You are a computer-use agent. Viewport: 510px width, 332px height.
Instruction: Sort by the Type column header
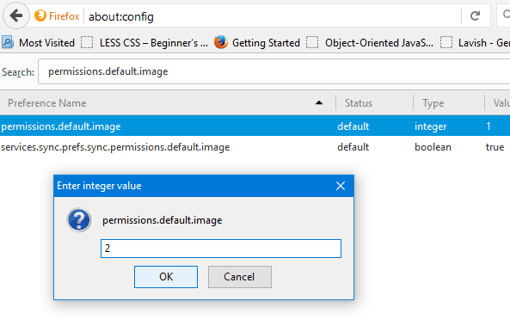click(449, 103)
